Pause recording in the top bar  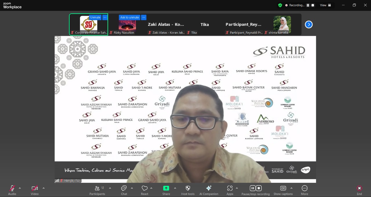click(x=308, y=5)
